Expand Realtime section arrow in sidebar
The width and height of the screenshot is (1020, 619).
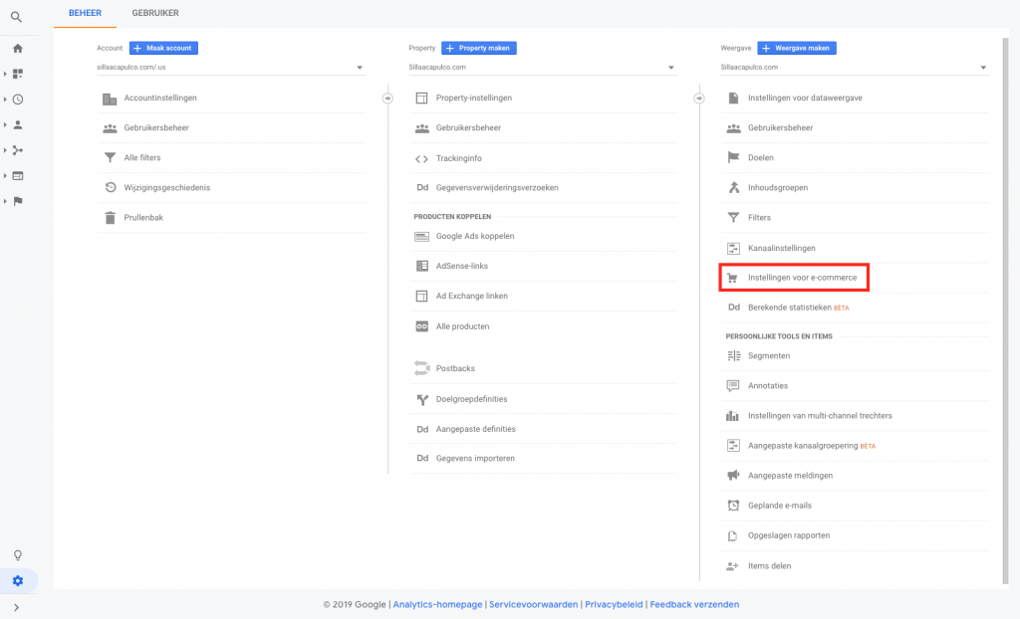[5, 100]
